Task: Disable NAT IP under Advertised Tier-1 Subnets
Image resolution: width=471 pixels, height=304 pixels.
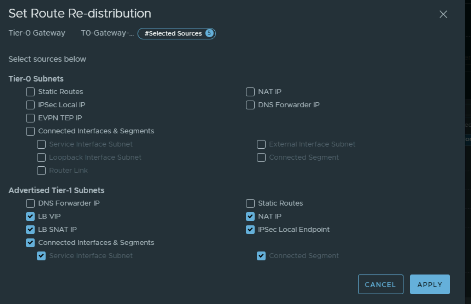Action: [x=250, y=216]
